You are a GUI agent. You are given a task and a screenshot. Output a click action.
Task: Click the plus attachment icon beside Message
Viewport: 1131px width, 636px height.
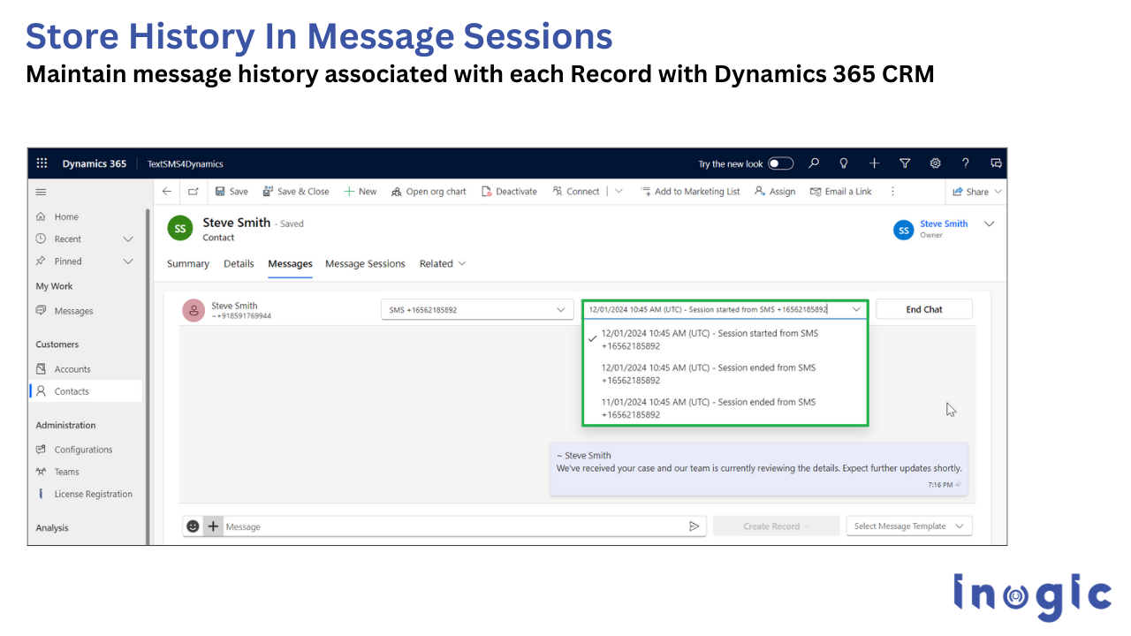(x=213, y=526)
